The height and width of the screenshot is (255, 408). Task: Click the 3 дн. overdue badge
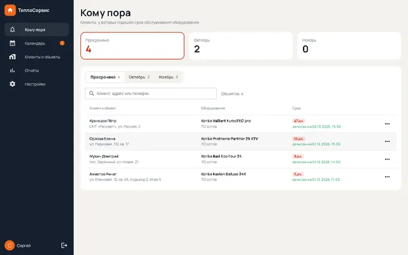(298, 174)
